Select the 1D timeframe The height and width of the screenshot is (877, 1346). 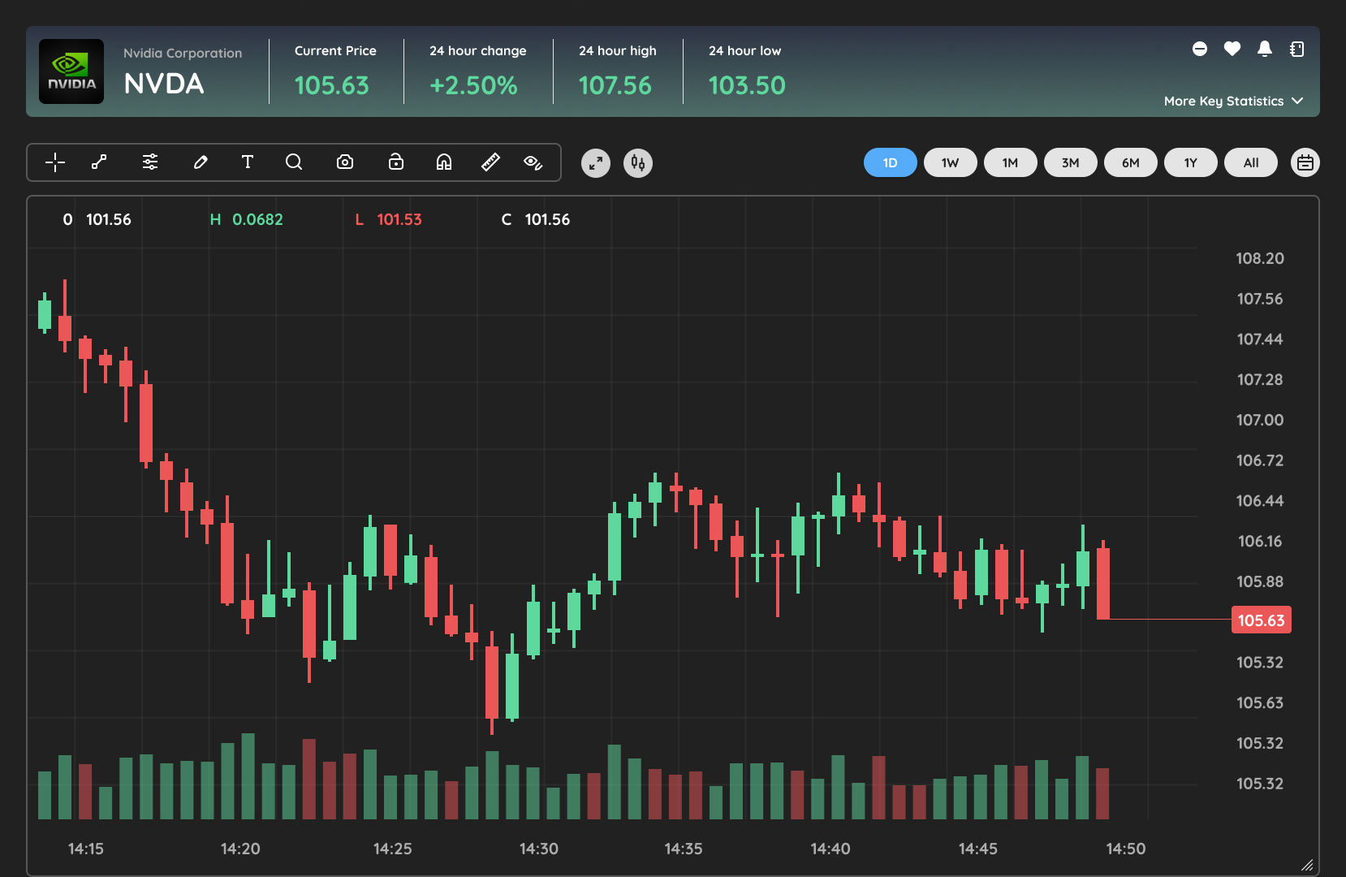[x=891, y=162]
